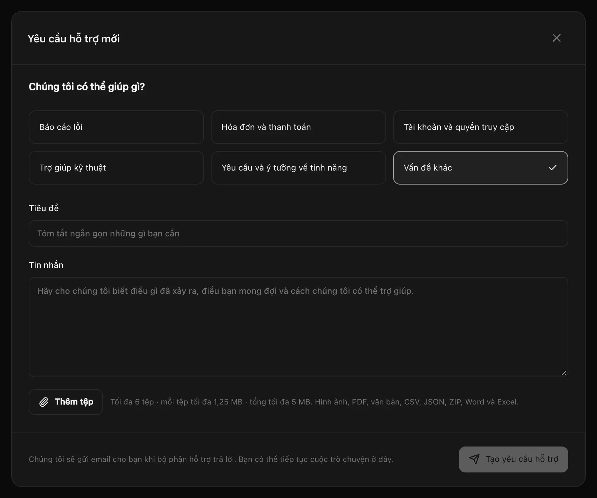The height and width of the screenshot is (498, 597).
Task: Select the 'Báo cáo lỗi' category
Action: pyautogui.click(x=116, y=127)
